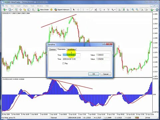160x120 pixels.
Task: Cancel the Trendline dialog
Action: pyautogui.click(x=106, y=74)
